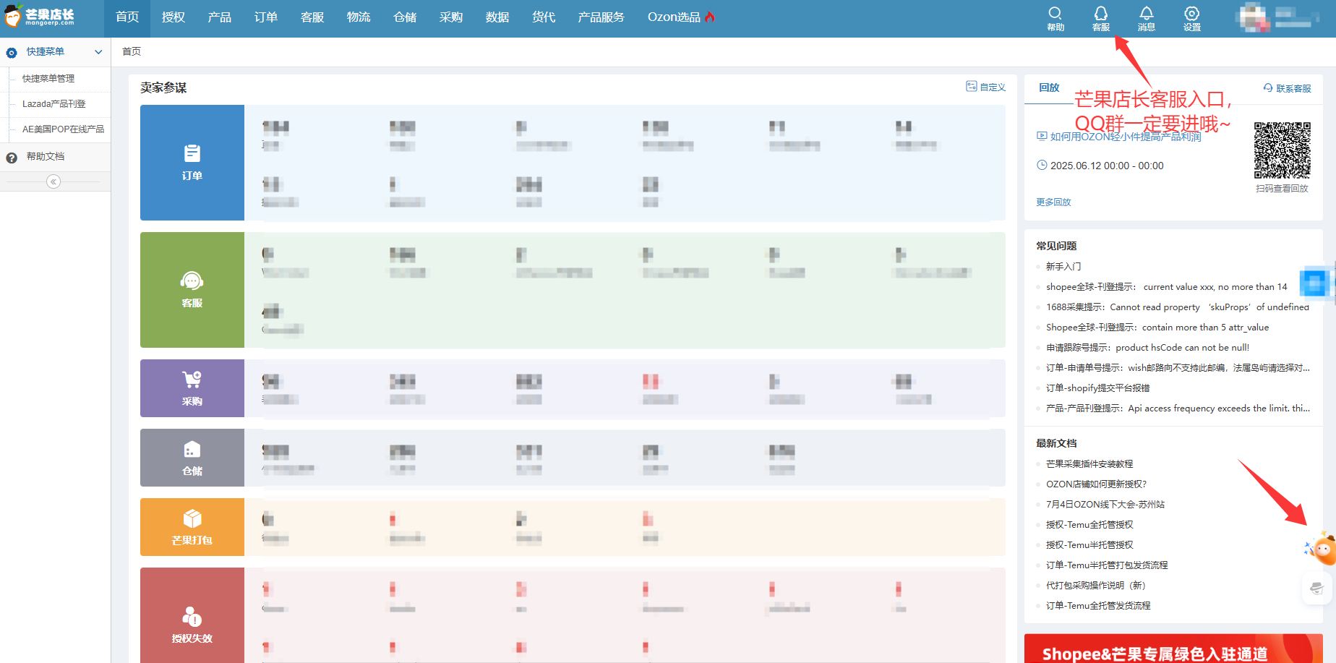The width and height of the screenshot is (1336, 663).
Task: Click the orange Mango packing tile
Action: 192,527
